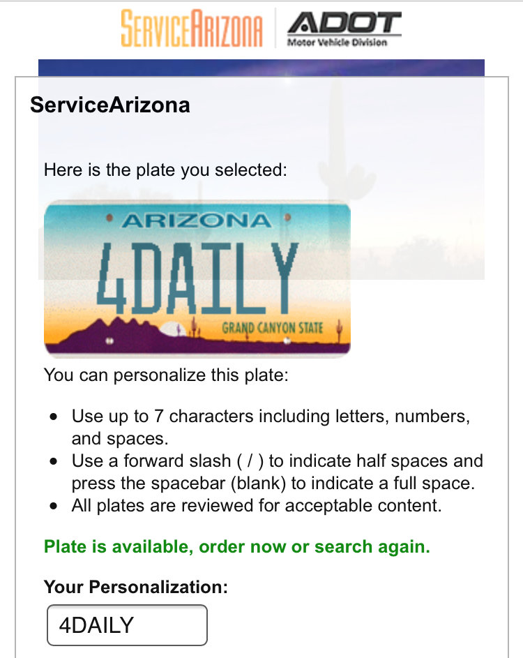Open the ADOT Motor Vehicle Division logo
523x658 pixels.
[344, 29]
